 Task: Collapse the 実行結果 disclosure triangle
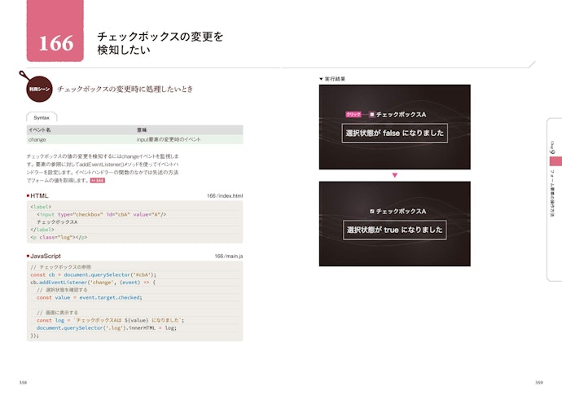coord(321,79)
